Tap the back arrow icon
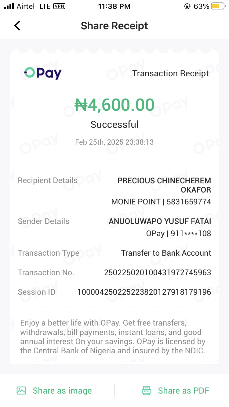The image size is (229, 407). pos(17,26)
